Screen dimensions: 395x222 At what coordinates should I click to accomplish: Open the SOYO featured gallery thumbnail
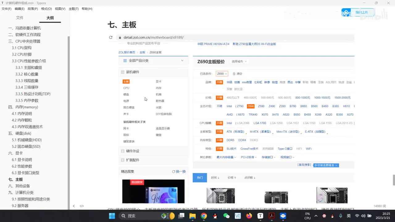[153, 191]
